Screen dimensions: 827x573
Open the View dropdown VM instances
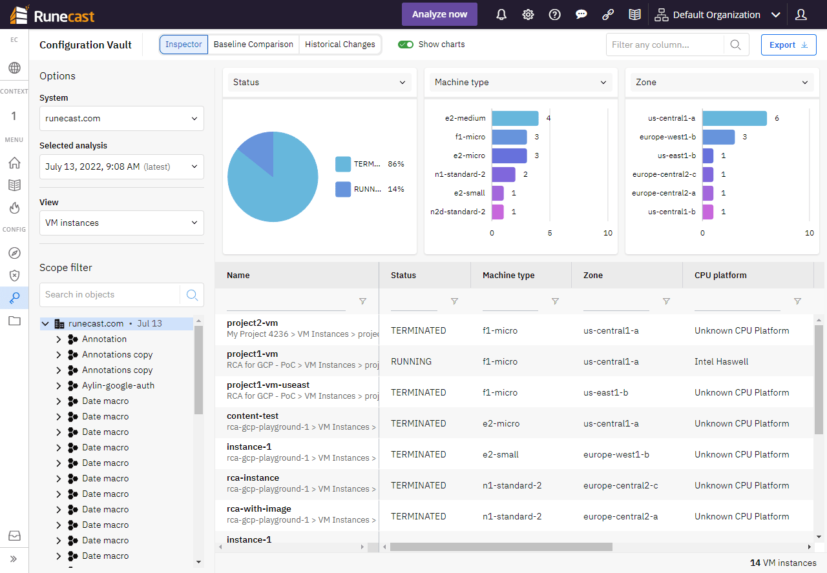point(121,223)
